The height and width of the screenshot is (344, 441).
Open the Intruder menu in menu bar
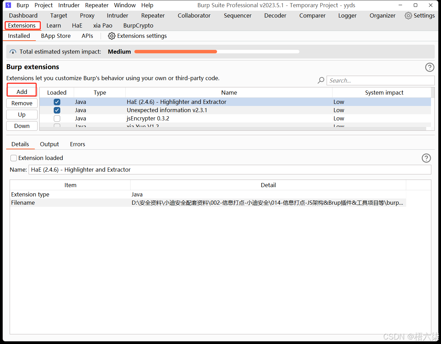point(69,5)
